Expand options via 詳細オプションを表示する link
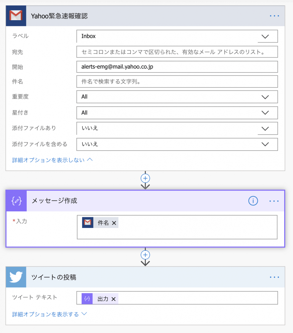Screen dimensions: 293x333 49,314
